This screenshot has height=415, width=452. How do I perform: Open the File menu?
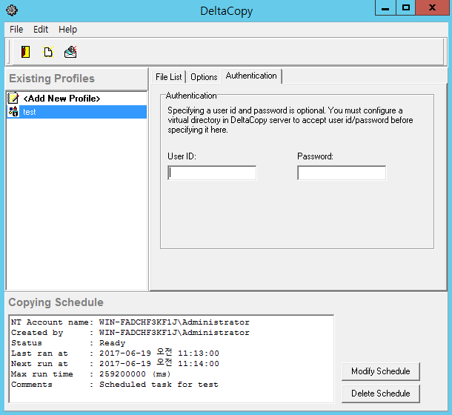16,30
